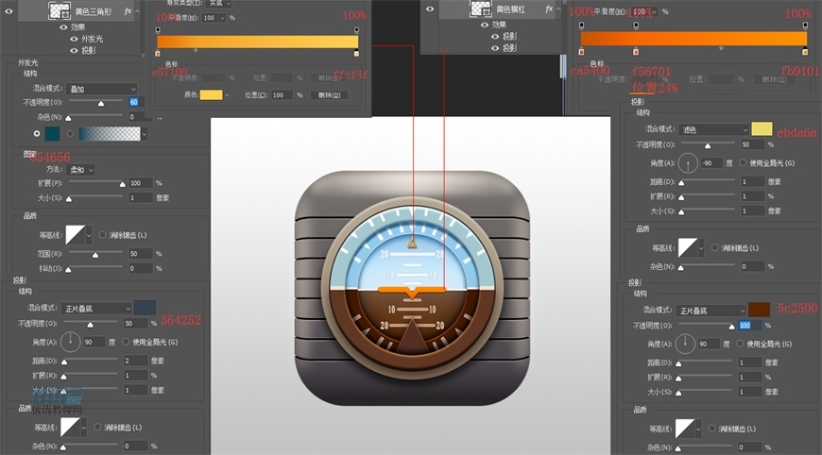Hide the 黄色横杠 layer using the eye icon
This screenshot has width=822, height=455.
click(x=431, y=9)
